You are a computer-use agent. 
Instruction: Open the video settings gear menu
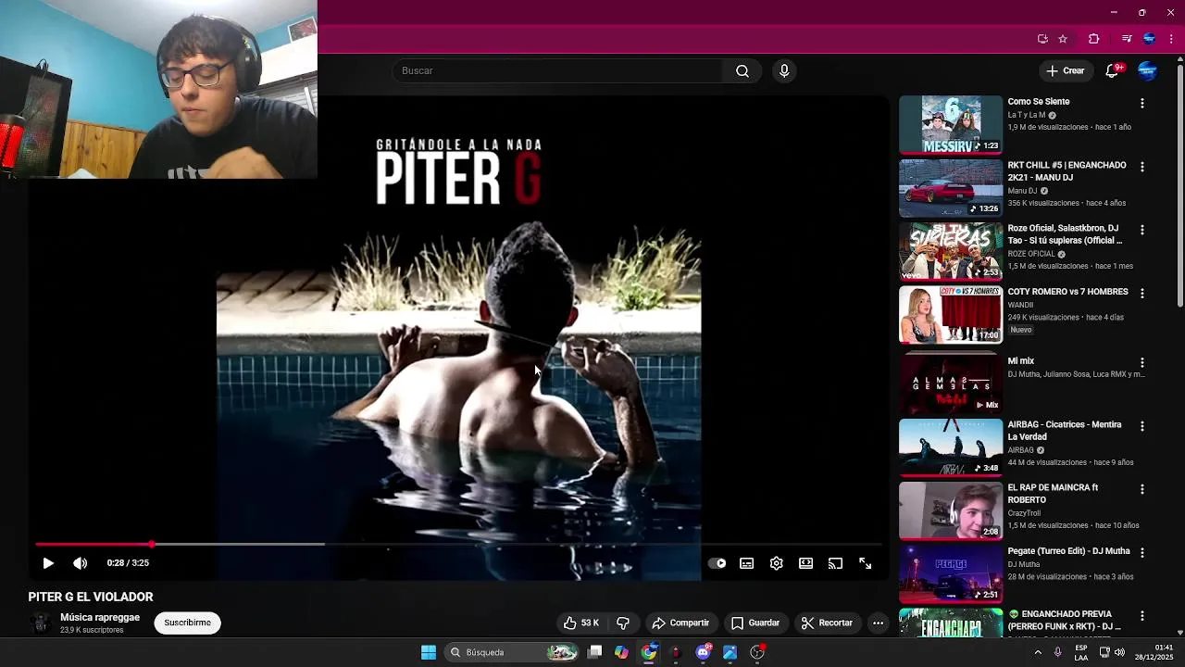777,563
